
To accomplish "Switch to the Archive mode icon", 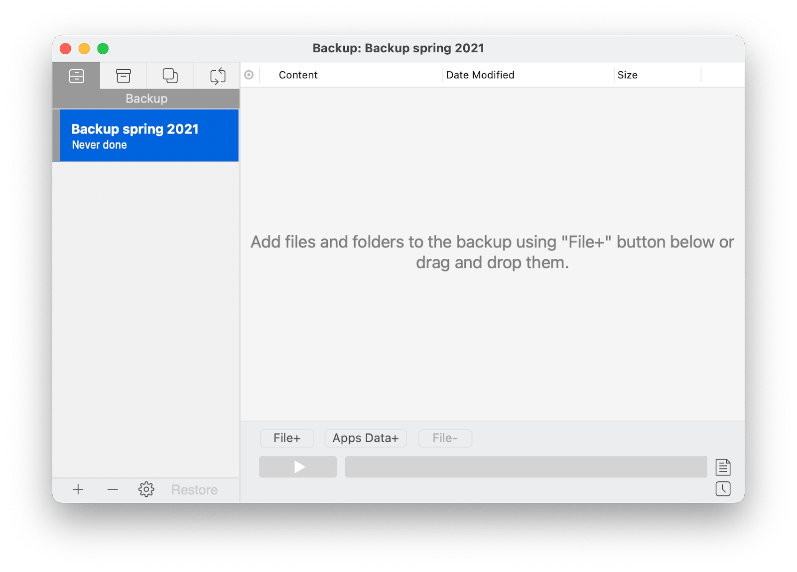I will pos(123,76).
